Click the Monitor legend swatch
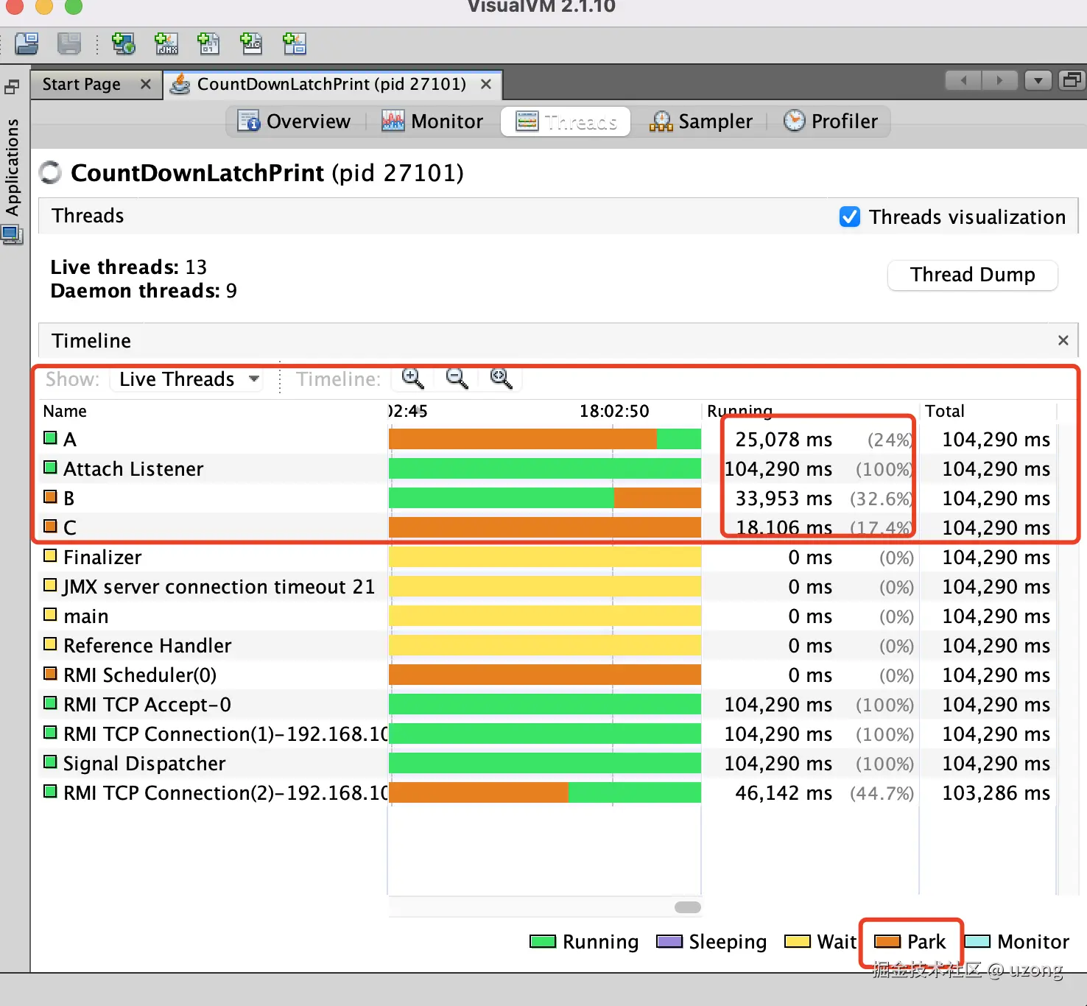Viewport: 1087px width, 1006px height. (x=977, y=941)
